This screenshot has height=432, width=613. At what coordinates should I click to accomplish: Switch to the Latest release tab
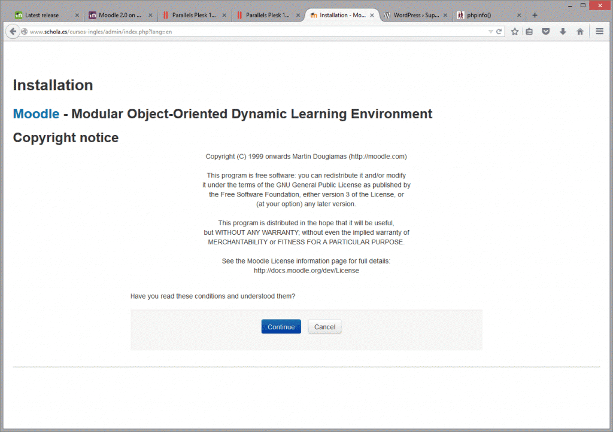[47, 15]
